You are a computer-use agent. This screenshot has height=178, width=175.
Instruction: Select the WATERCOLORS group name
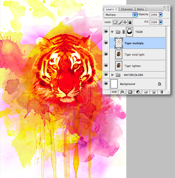pyautogui.click(x=134, y=75)
